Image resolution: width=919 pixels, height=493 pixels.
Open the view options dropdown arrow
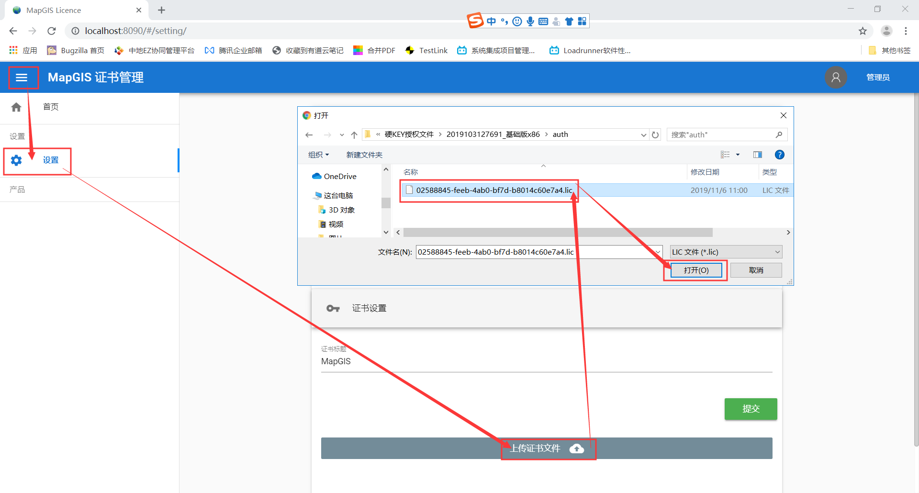[738, 155]
